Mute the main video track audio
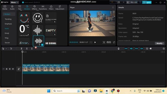Viewport: 167px width, 94px height. pyautogui.click(x=13, y=69)
